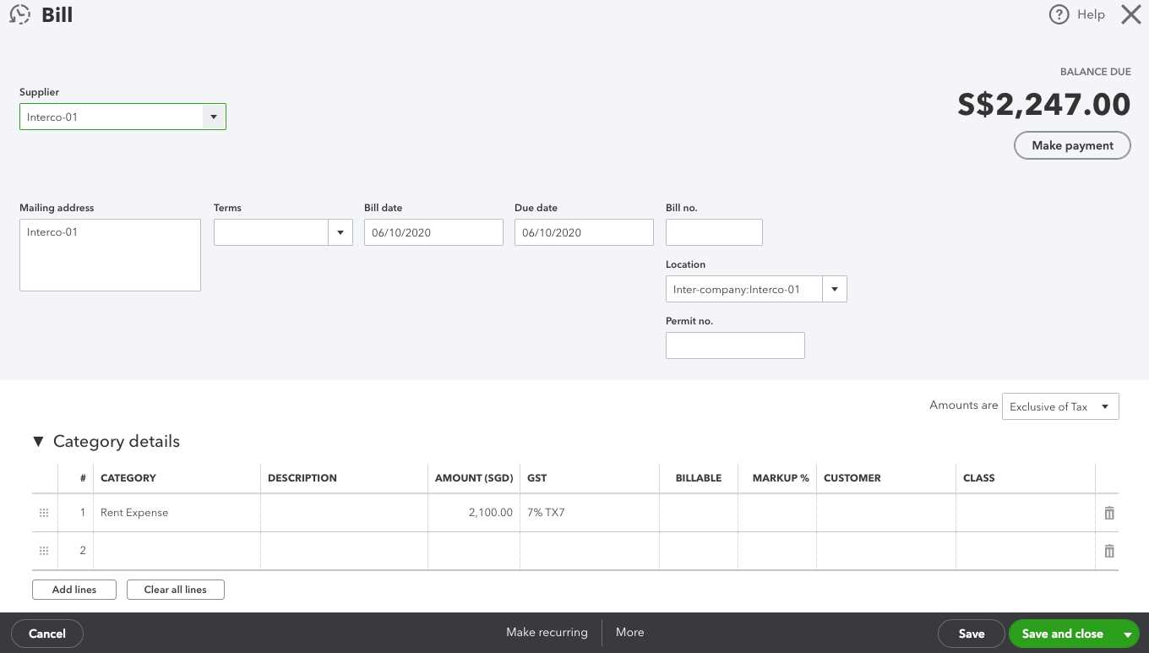Click into the Bill date field
This screenshot has height=653, width=1149.
coord(433,232)
